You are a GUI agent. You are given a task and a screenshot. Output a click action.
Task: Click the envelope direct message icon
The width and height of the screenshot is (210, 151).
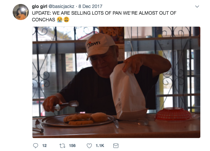point(116,146)
